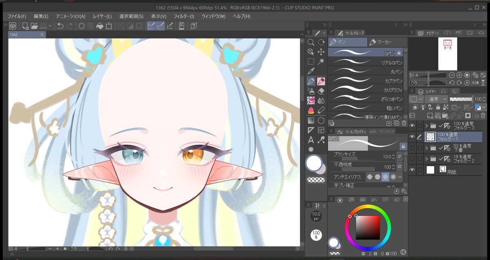490x260 pixels.
Task: Switch to the 1362 canvas tab
Action: pyautogui.click(x=27, y=35)
